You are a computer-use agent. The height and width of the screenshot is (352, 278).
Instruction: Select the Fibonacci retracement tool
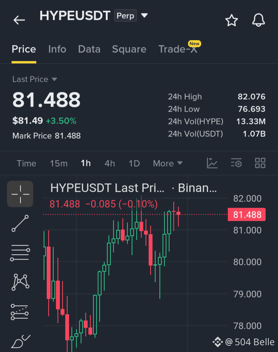click(20, 312)
